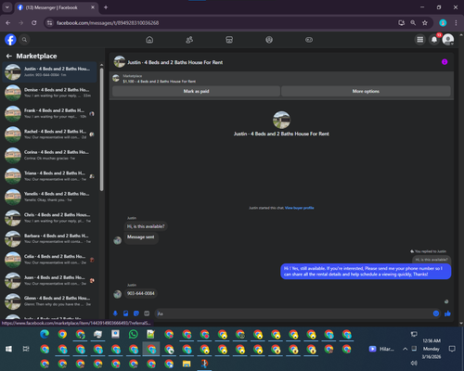This screenshot has width=464, height=371.
Task: Show hidden system tray icons
Action: tap(405, 349)
